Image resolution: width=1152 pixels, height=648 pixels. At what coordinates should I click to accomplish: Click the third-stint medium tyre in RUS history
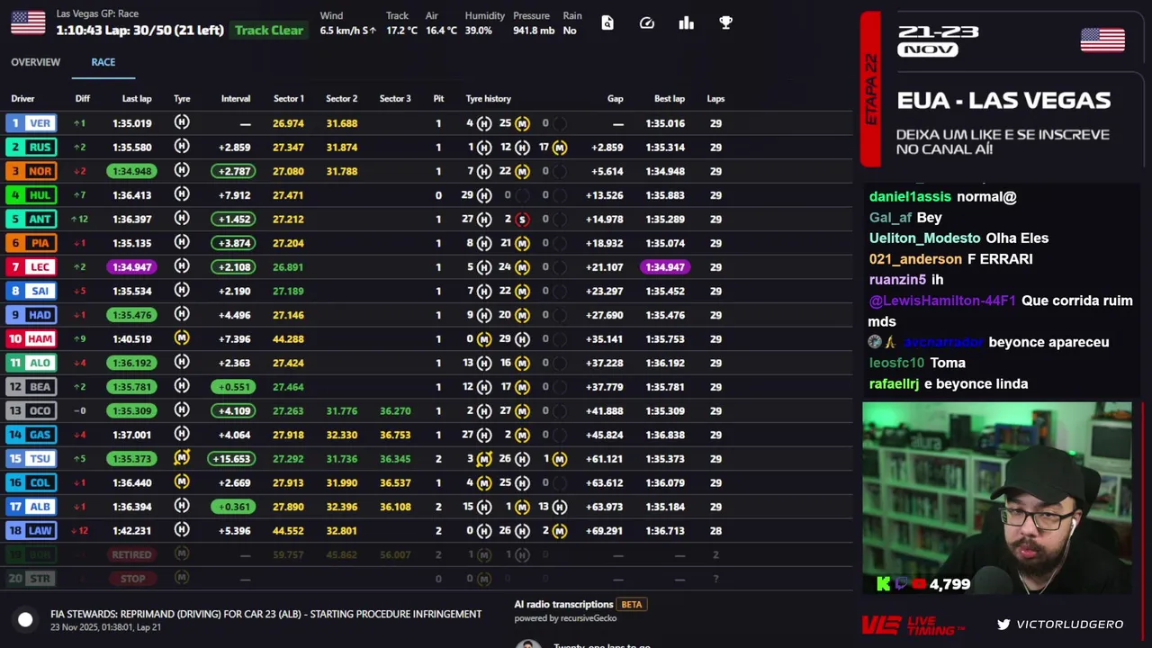tap(560, 147)
